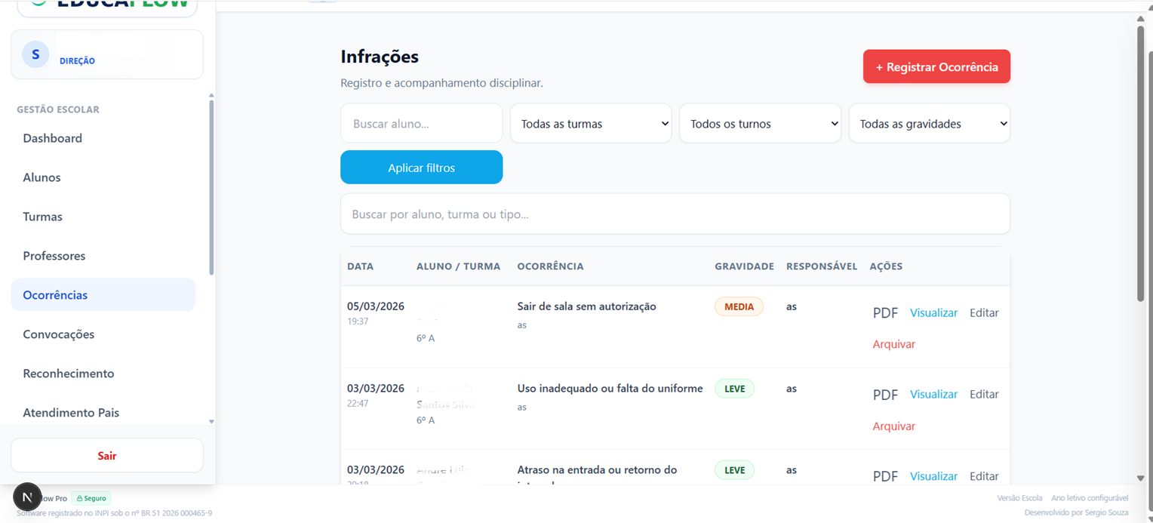Click the "+ Registrar Ocorrência" button
This screenshot has height=523, width=1153.
(x=936, y=66)
